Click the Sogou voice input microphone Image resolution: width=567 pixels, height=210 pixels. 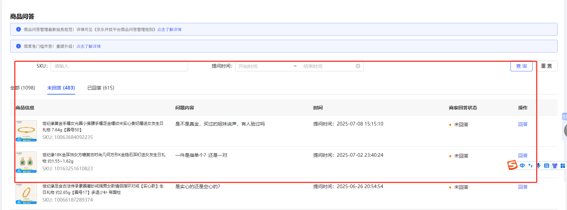pyautogui.click(x=538, y=166)
